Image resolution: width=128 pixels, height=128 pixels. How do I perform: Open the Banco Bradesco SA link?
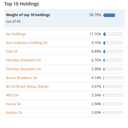(x=22, y=78)
